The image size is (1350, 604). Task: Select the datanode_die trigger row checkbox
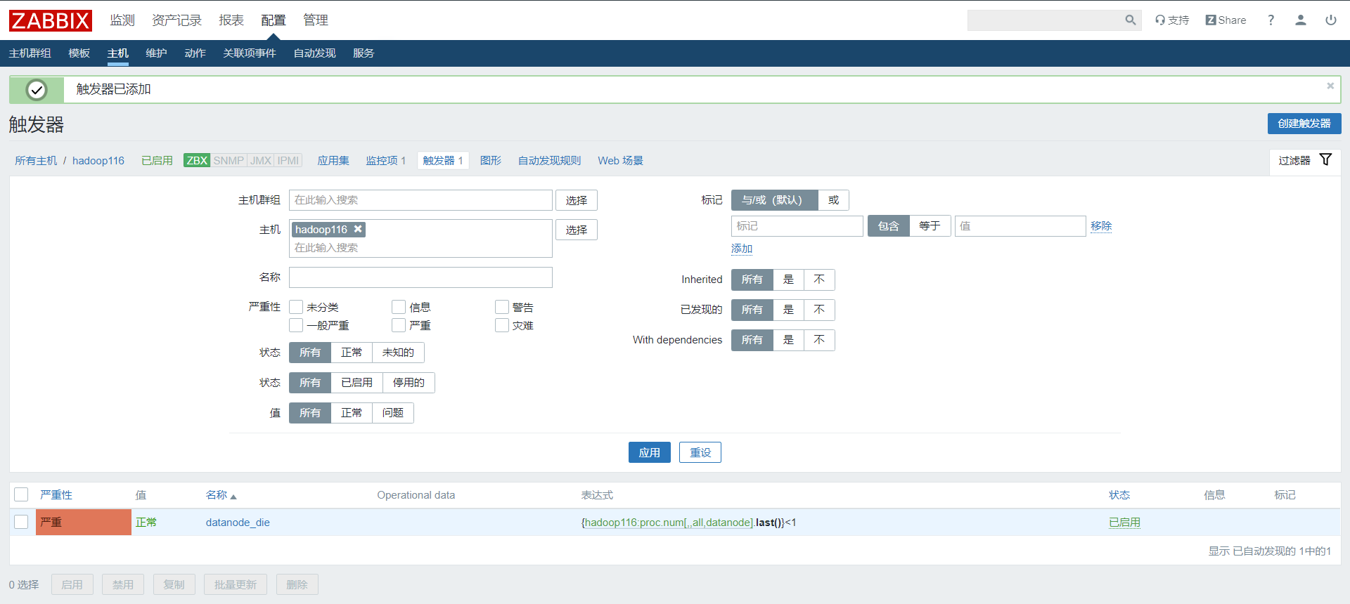(x=21, y=522)
